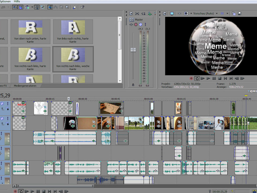The height and width of the screenshot is (193, 257).
Task: Select the selection edit tool
Action: 61,7
